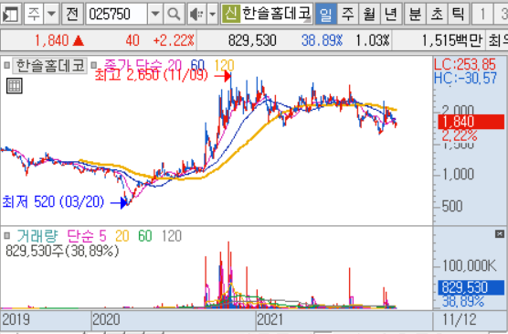This screenshot has height=334, width=508.
Task: Click the 2019 year label on time axis
Action: (16, 319)
